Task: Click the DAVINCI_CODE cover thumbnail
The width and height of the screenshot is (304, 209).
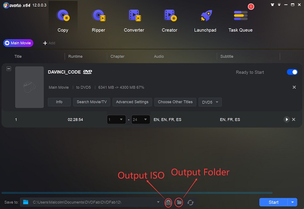Action: pyautogui.click(x=30, y=87)
